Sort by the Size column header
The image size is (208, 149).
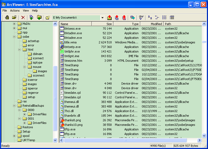tap(102, 24)
